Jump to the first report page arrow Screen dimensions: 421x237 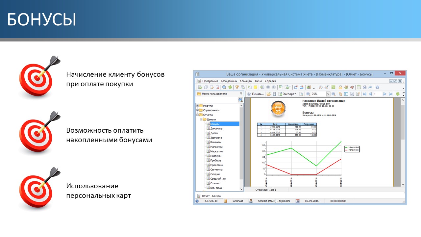(364, 94)
